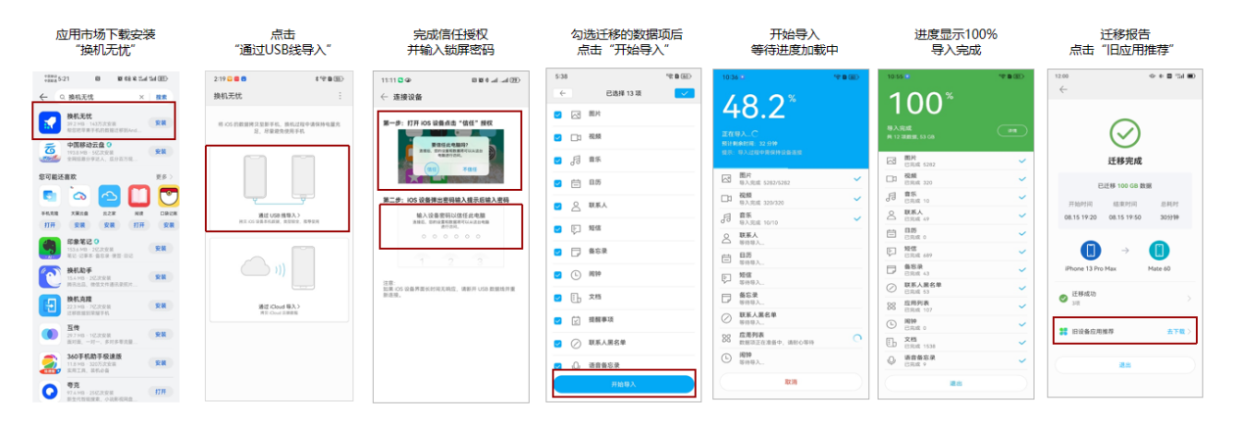Select 通过 USB 线导入 option card
This screenshot has width=1243, height=424.
point(278,187)
